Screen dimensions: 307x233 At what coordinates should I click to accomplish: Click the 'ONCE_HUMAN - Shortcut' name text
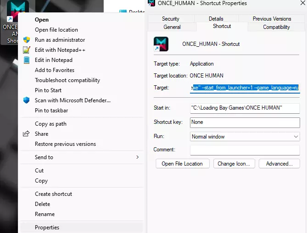pos(211,44)
